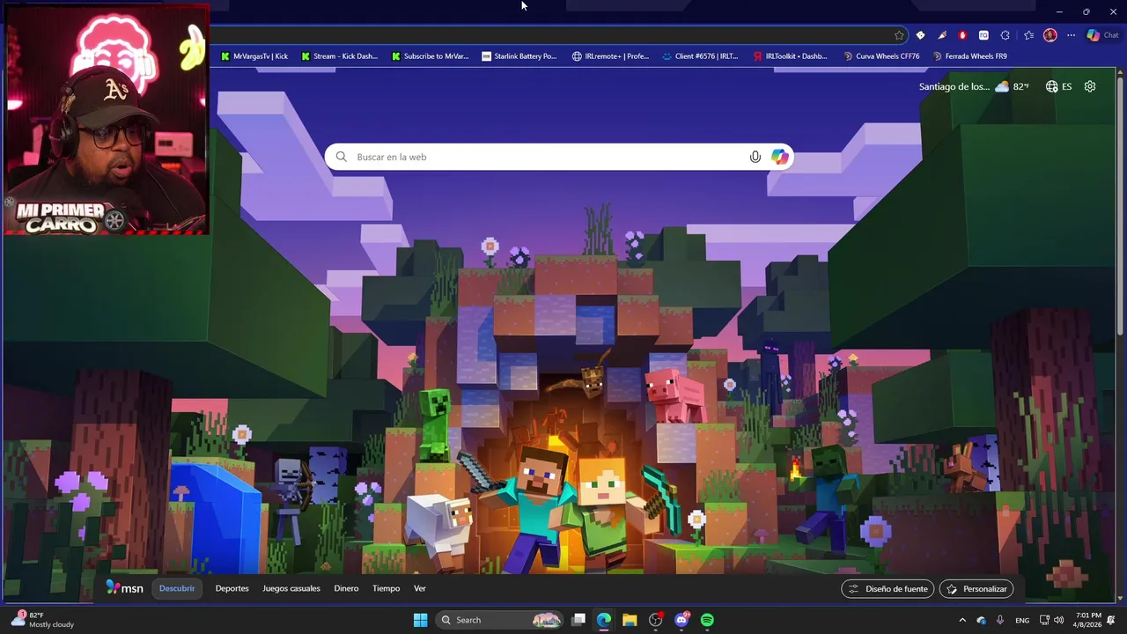Open the Starlink Battery Po... bookmark
This screenshot has height=634, width=1127.
pyautogui.click(x=519, y=56)
